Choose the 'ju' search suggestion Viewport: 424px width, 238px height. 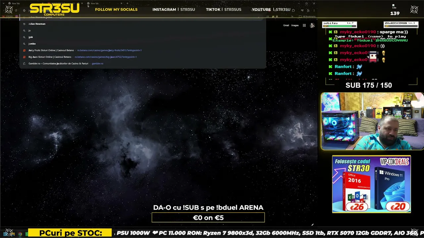[x=142, y=30]
